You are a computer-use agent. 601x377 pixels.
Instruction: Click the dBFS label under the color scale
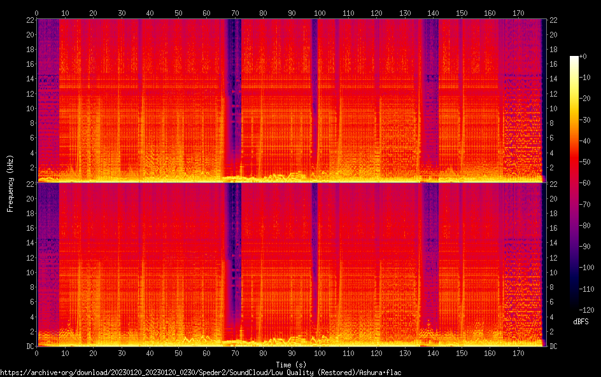(x=581, y=322)
